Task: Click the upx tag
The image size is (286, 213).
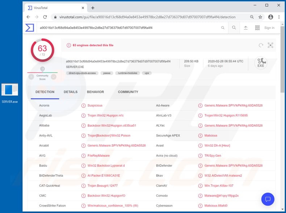Action: (147, 73)
